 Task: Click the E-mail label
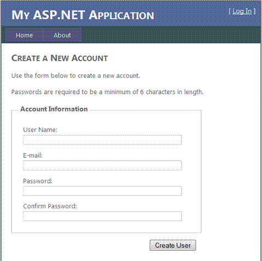click(x=33, y=155)
